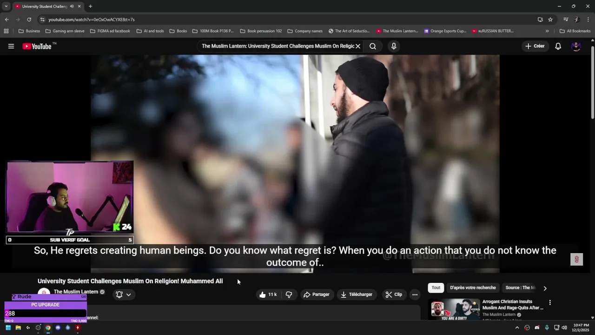Open the AI and tools folder
Image resolution: width=595 pixels, height=335 pixels.
(150, 31)
